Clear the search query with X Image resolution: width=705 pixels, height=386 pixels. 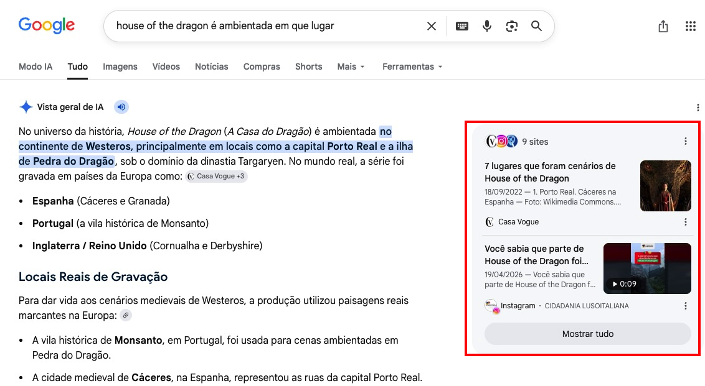(431, 26)
